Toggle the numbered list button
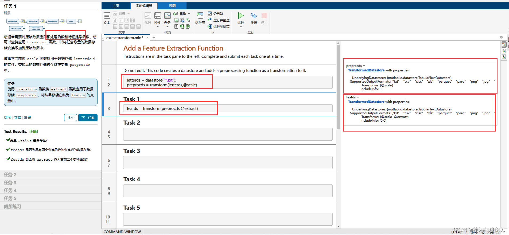509x235 pixels. [121, 26]
